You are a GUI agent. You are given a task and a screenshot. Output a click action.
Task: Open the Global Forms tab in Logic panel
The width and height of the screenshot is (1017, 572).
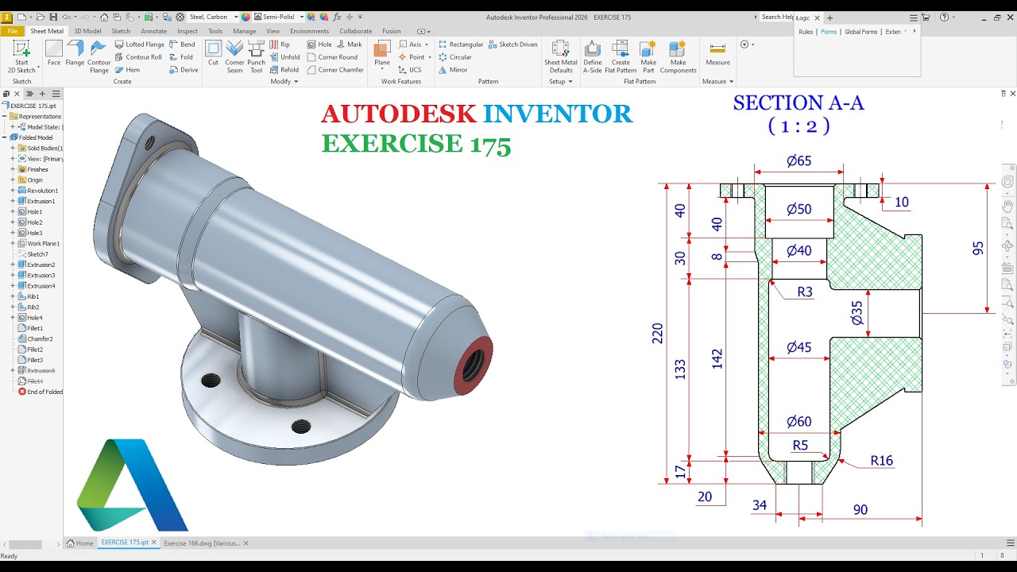(861, 32)
